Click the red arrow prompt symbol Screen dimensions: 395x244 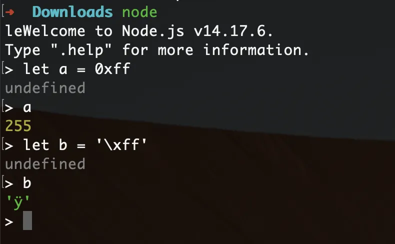(x=9, y=12)
